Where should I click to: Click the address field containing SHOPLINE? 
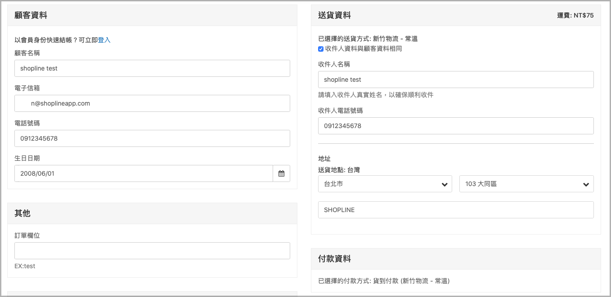(456, 210)
